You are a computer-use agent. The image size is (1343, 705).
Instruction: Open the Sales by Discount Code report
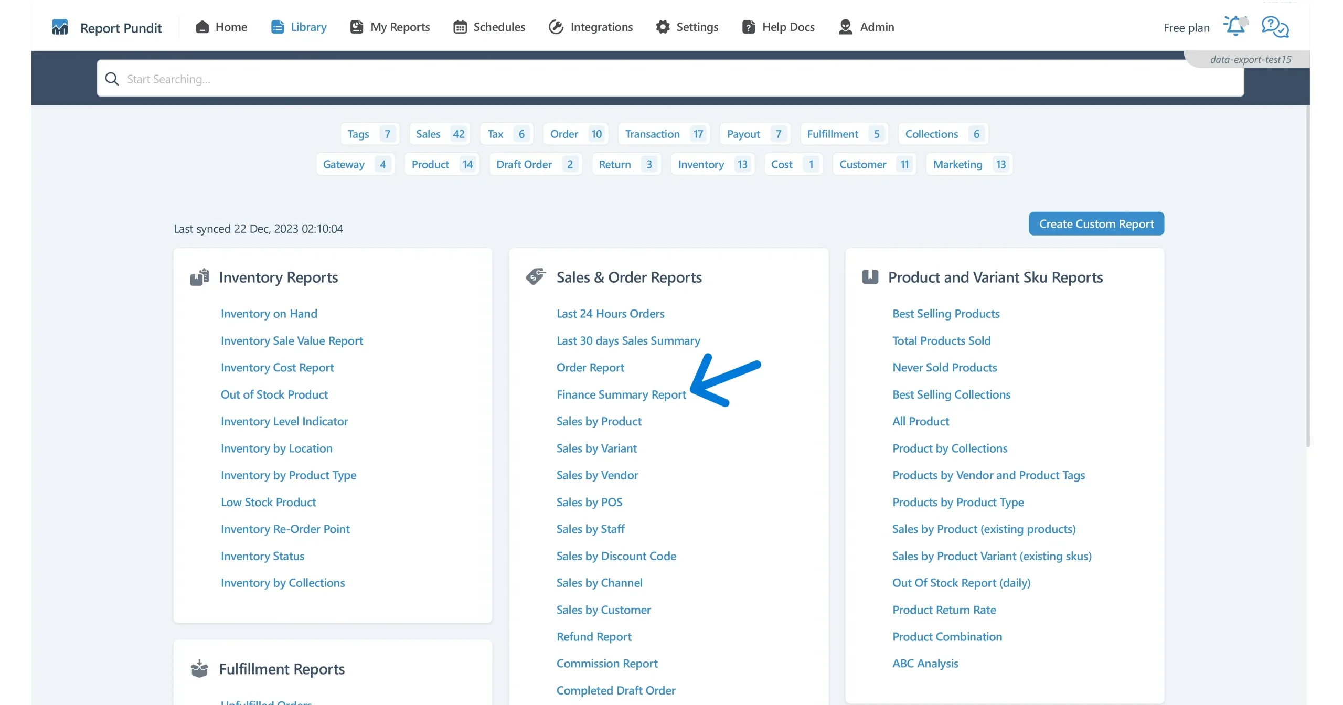pos(616,556)
